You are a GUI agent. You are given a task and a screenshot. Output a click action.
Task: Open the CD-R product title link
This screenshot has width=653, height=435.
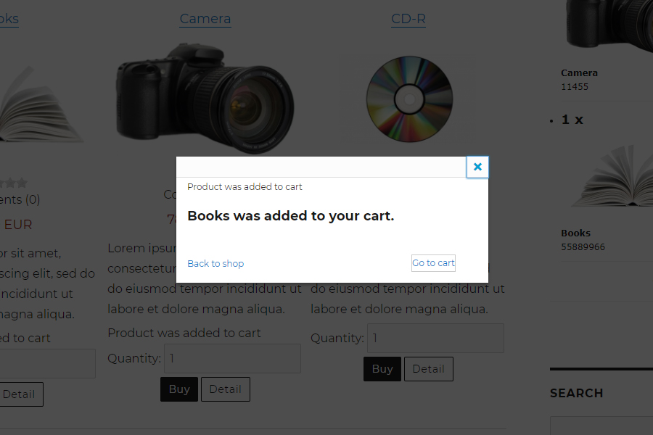click(408, 19)
